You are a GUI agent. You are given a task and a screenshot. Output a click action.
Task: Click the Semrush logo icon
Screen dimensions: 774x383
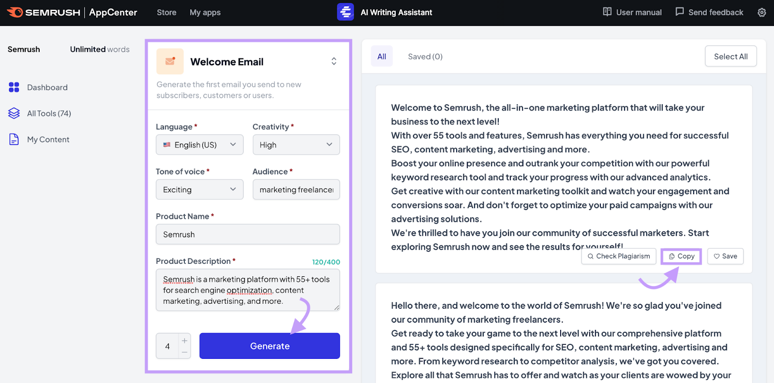pyautogui.click(x=15, y=12)
